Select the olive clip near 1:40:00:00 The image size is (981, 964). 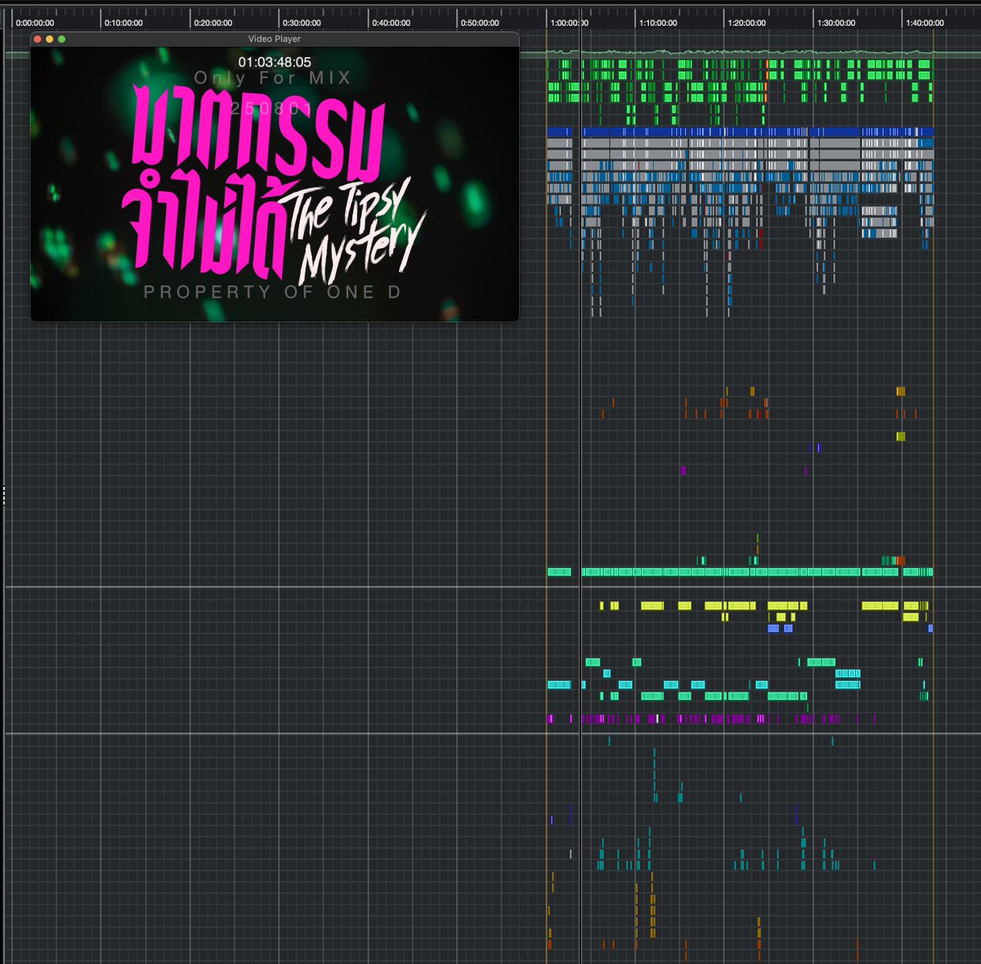coord(901,392)
